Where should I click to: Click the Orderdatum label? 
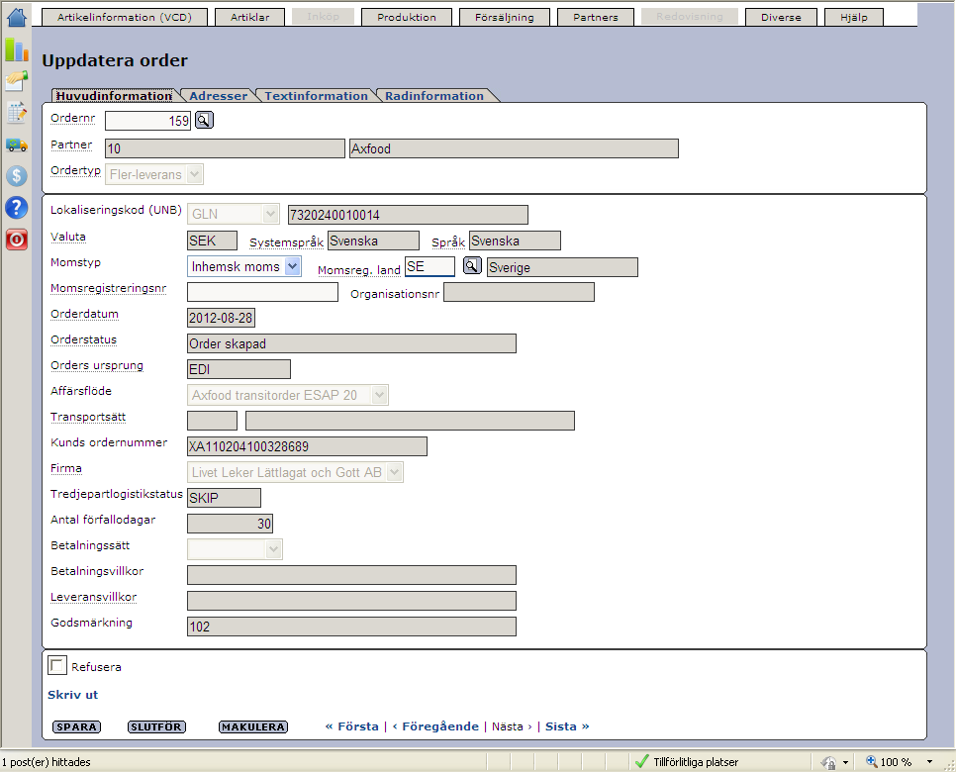click(x=84, y=314)
